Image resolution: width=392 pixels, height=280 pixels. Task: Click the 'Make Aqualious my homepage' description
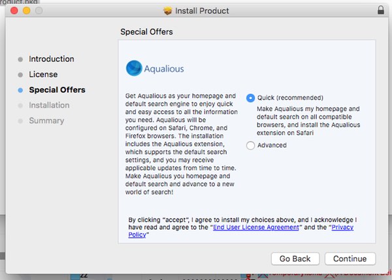(308, 121)
